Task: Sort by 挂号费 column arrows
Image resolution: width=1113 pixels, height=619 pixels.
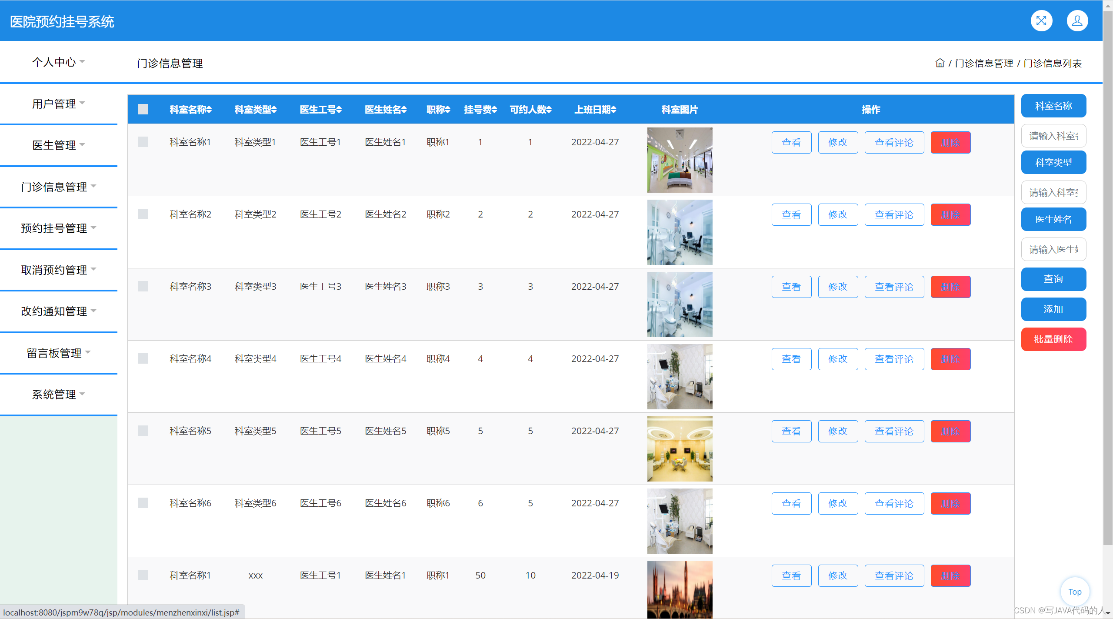Action: click(x=495, y=110)
